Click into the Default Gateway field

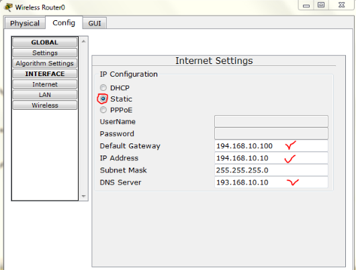[x=271, y=146]
